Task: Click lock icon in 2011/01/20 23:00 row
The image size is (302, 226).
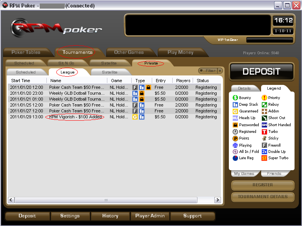Action: [x=142, y=94]
